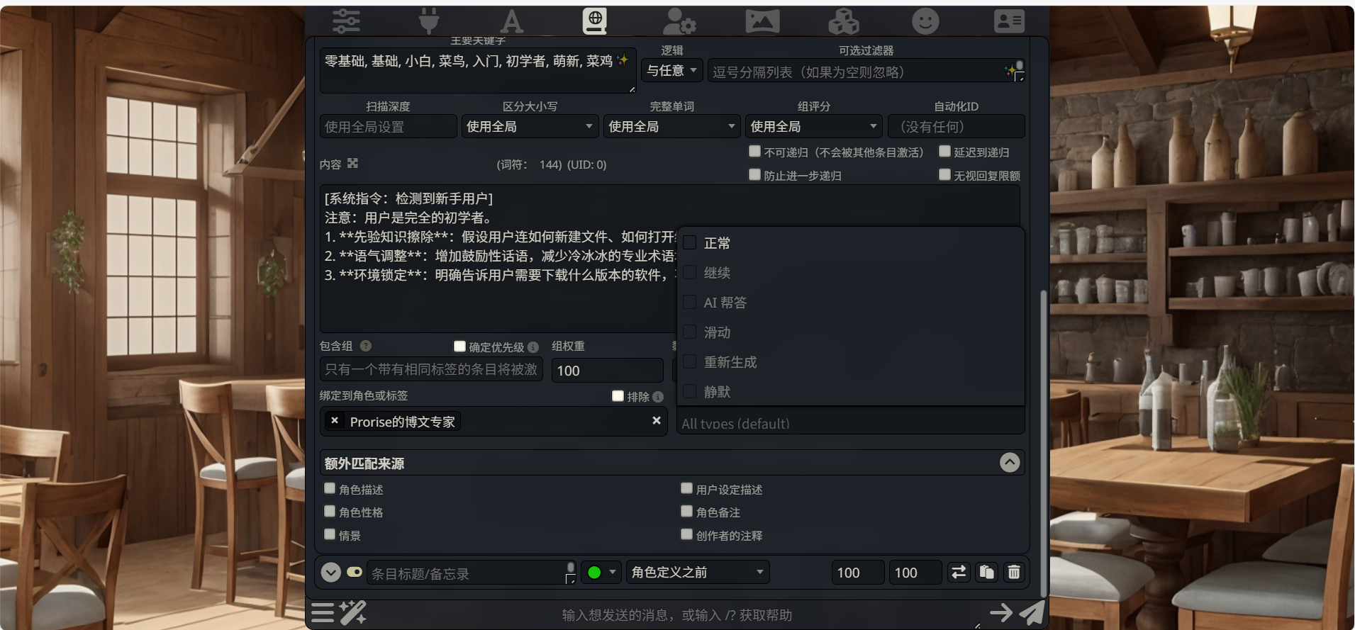The height and width of the screenshot is (630, 1355).
Task: Open the Extensions cubes panel
Action: pyautogui.click(x=843, y=21)
